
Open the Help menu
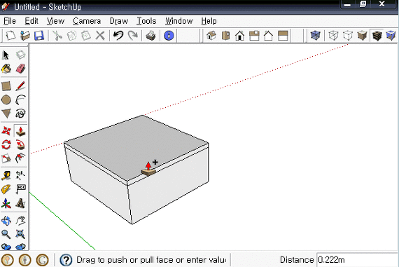(x=209, y=21)
